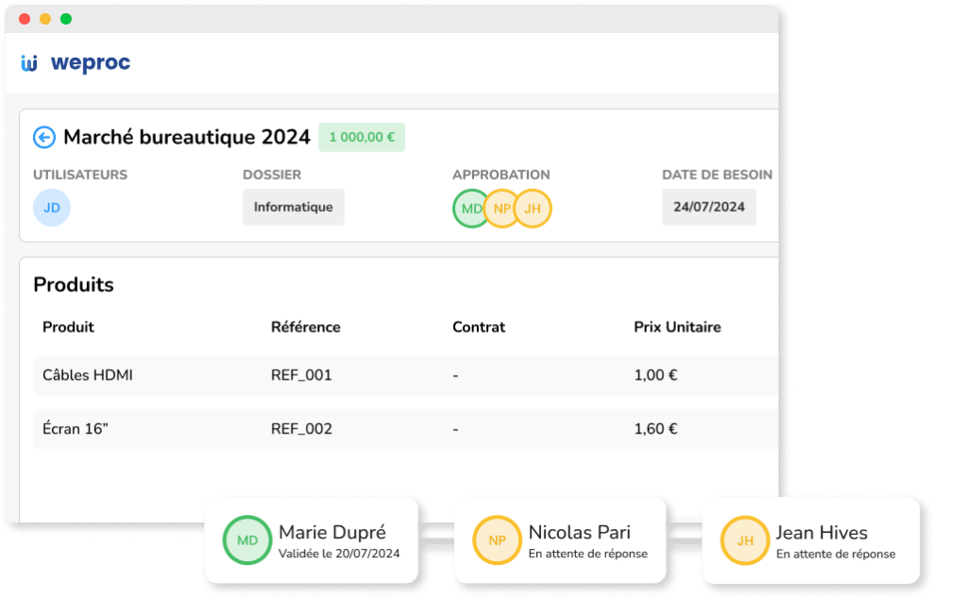Image resolution: width=967 pixels, height=598 pixels.
Task: Click the 1 000,00 € amount badge
Action: 362,137
